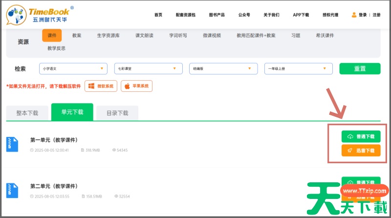
Task: Click the zip file icon for 第二单元
Action: coord(12,191)
